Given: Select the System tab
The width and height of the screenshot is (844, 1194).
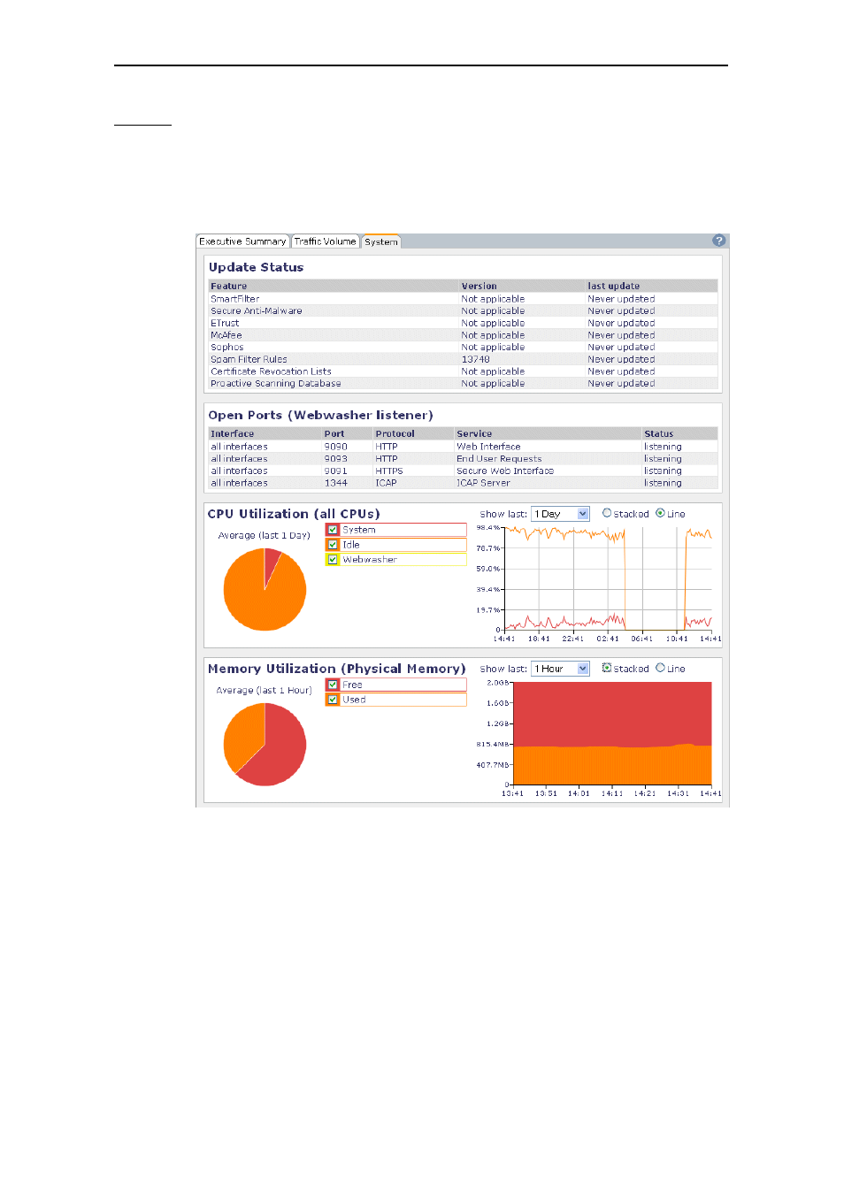Looking at the screenshot, I should [381, 241].
